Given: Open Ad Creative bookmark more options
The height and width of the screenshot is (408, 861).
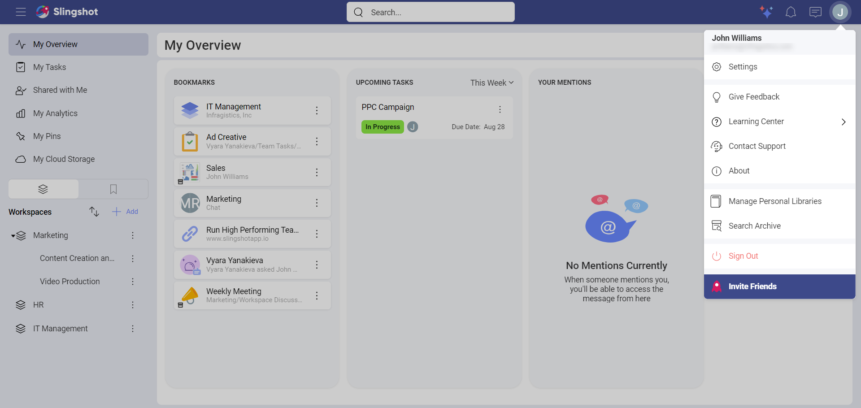Looking at the screenshot, I should (x=317, y=141).
